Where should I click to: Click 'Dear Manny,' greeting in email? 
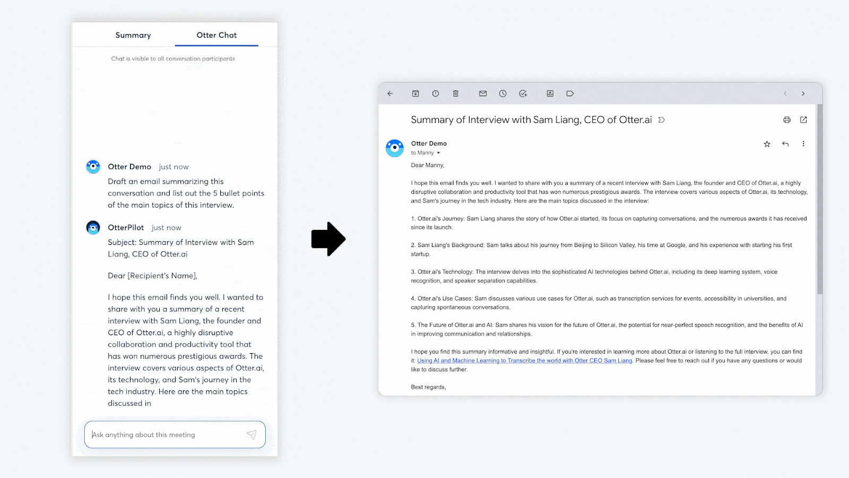(x=428, y=165)
